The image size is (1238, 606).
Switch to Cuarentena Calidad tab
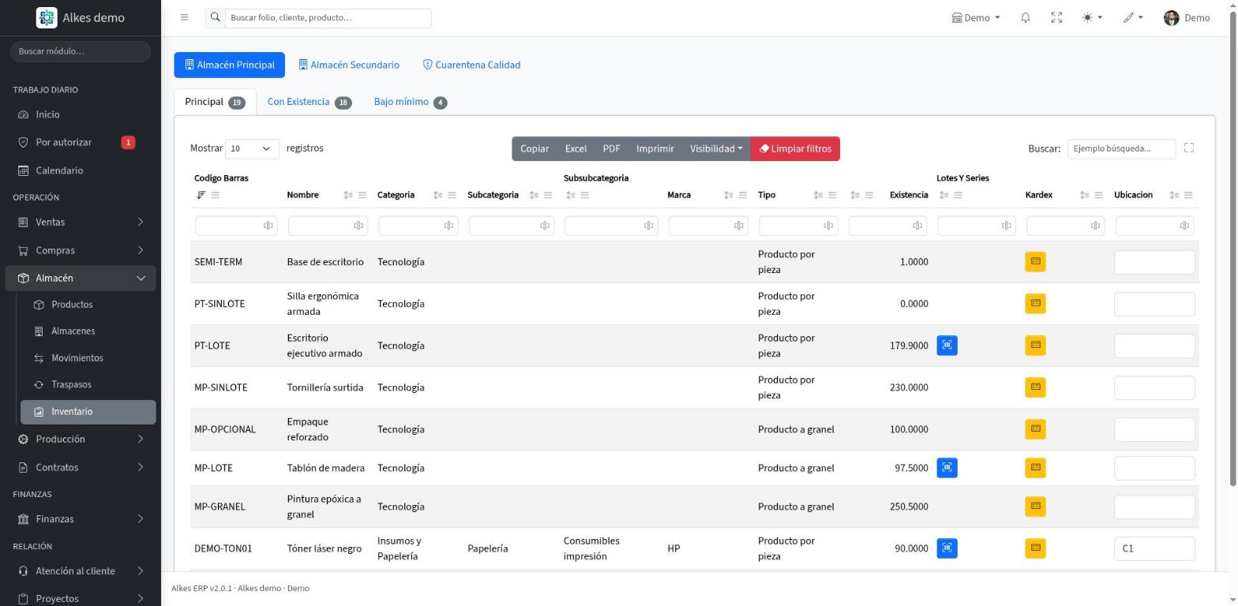[x=471, y=65]
